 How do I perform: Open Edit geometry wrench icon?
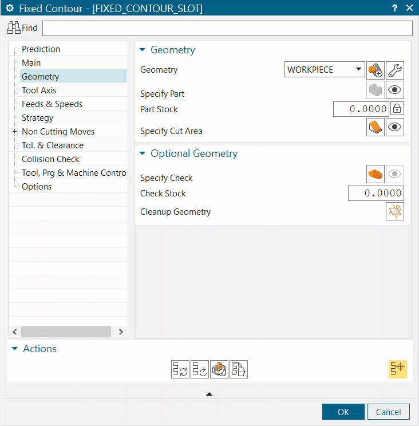pos(395,70)
